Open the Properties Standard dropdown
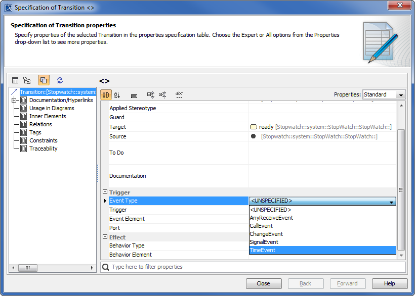This screenshot has height=296, width=415. coord(384,94)
